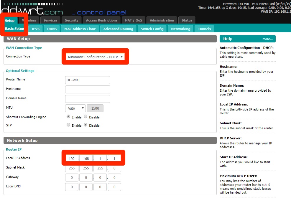Image resolution: width=291 pixels, height=198 pixels.
Task: Open the IPV6 subtab
Action: (35, 29)
